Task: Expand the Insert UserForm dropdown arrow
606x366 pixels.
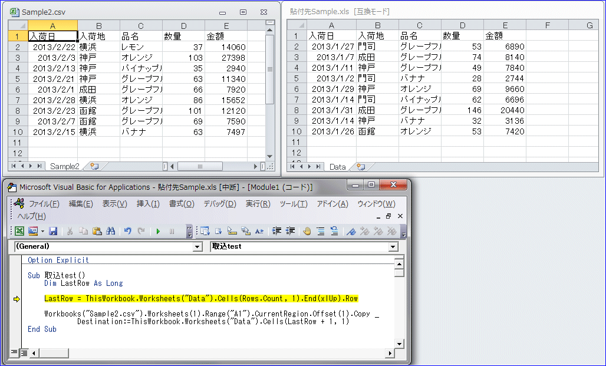Action: coord(42,232)
